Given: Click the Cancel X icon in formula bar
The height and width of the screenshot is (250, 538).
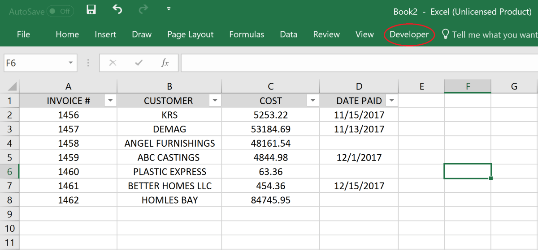Looking at the screenshot, I should click(x=113, y=63).
